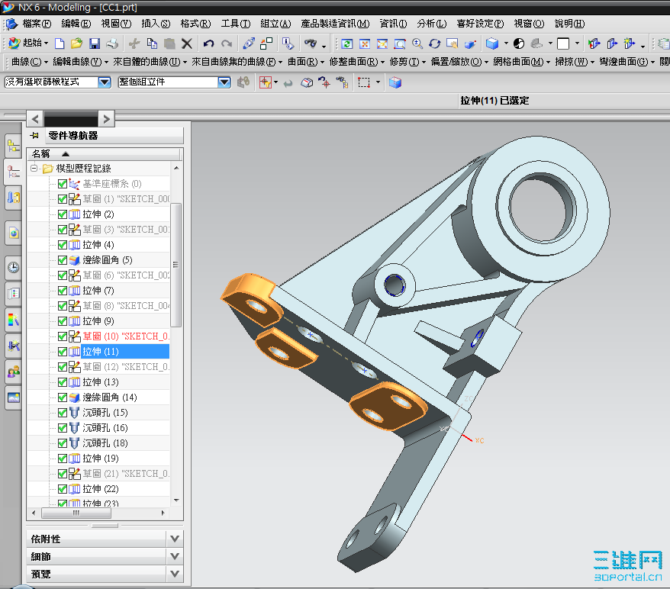The width and height of the screenshot is (670, 589).
Task: Open the 分析(L) menu
Action: tap(432, 24)
